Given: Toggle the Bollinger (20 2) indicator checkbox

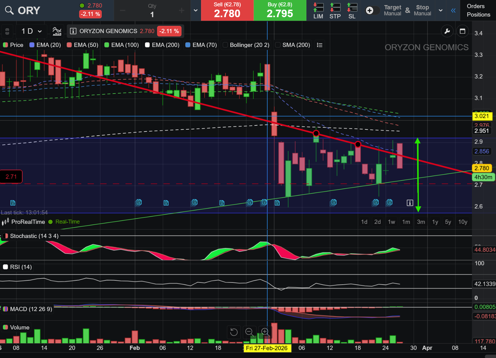Looking at the screenshot, I should [225, 45].
